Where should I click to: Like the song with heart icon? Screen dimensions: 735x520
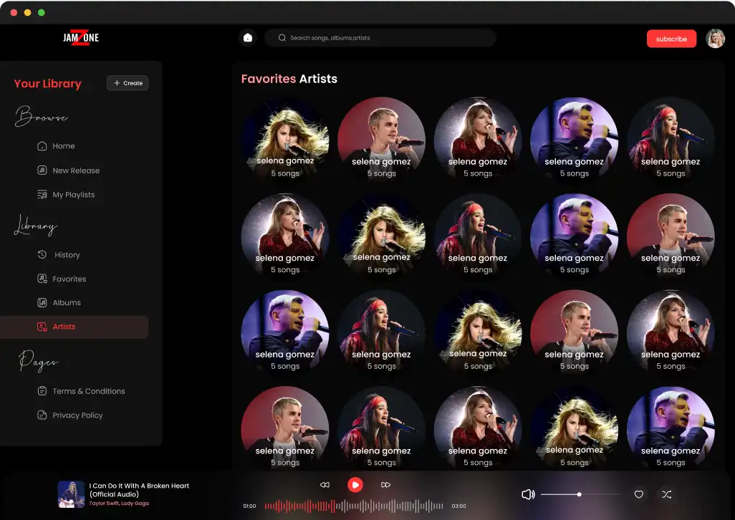pyautogui.click(x=638, y=494)
